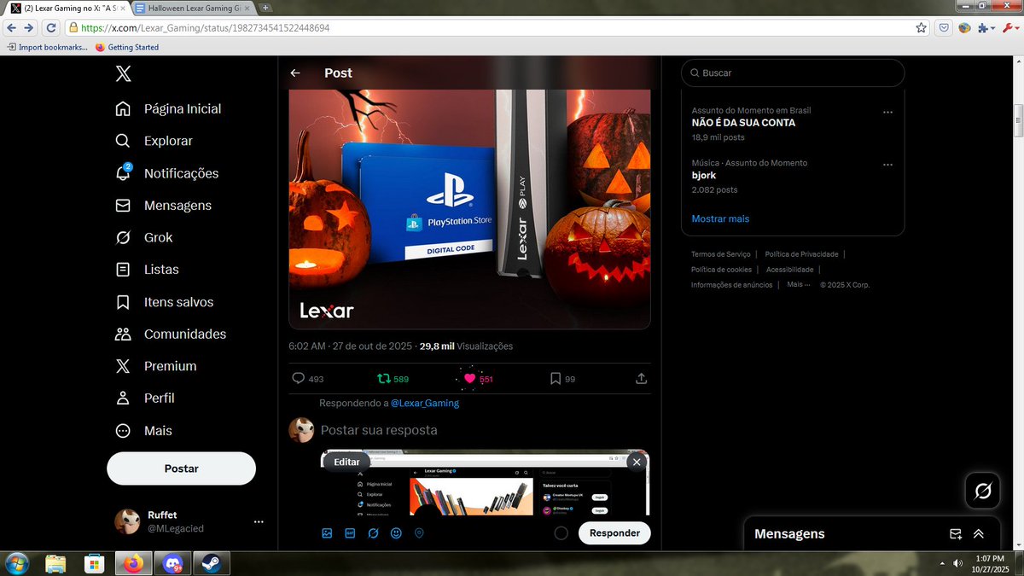1024x576 pixels.
Task: Click the Responder button
Action: click(614, 533)
